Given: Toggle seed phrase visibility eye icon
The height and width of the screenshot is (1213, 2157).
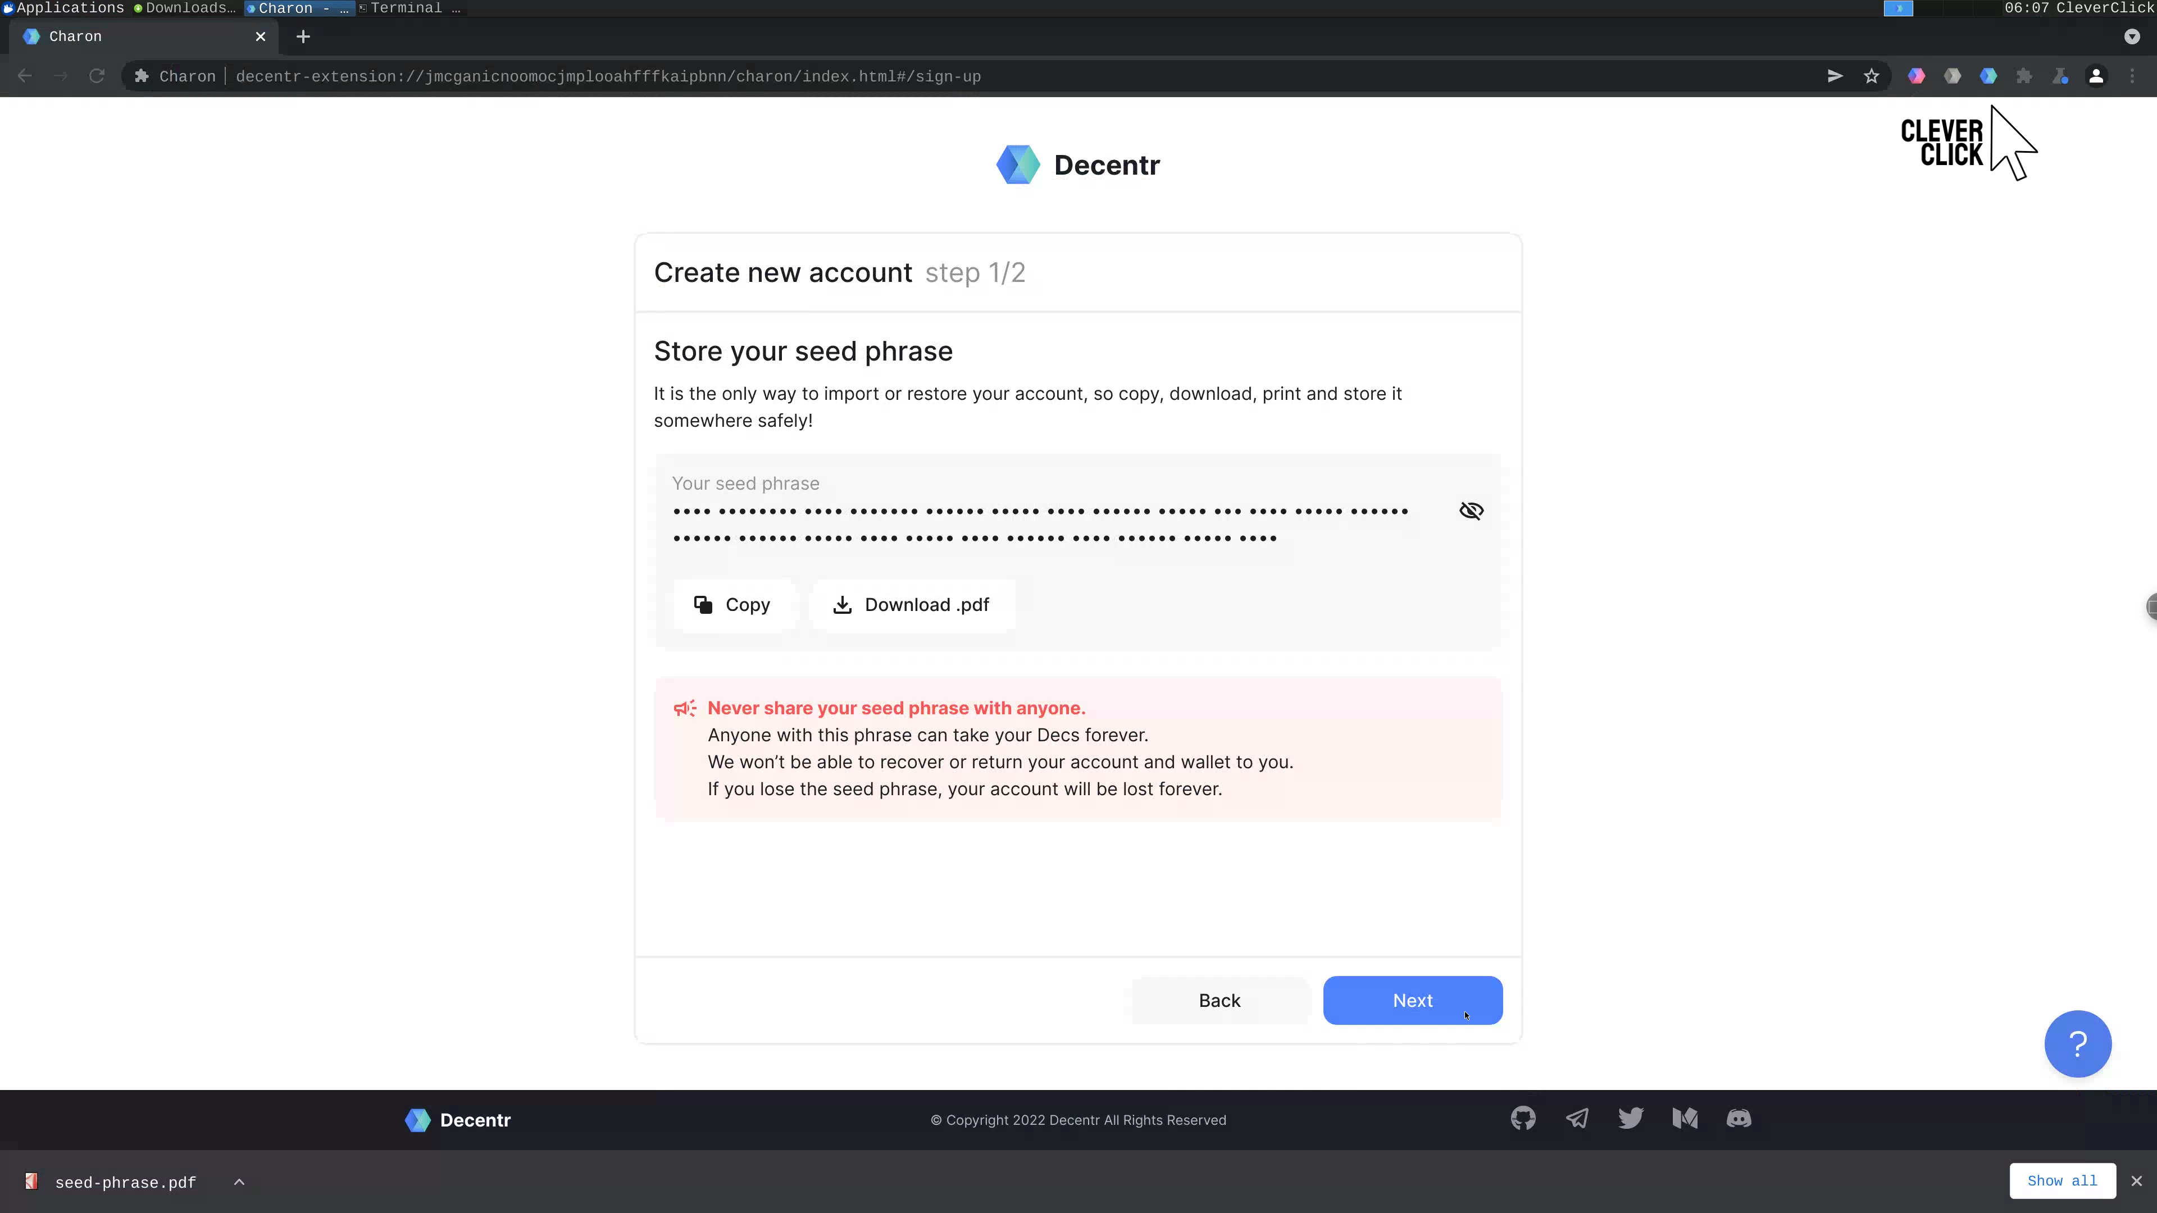Looking at the screenshot, I should tap(1471, 510).
